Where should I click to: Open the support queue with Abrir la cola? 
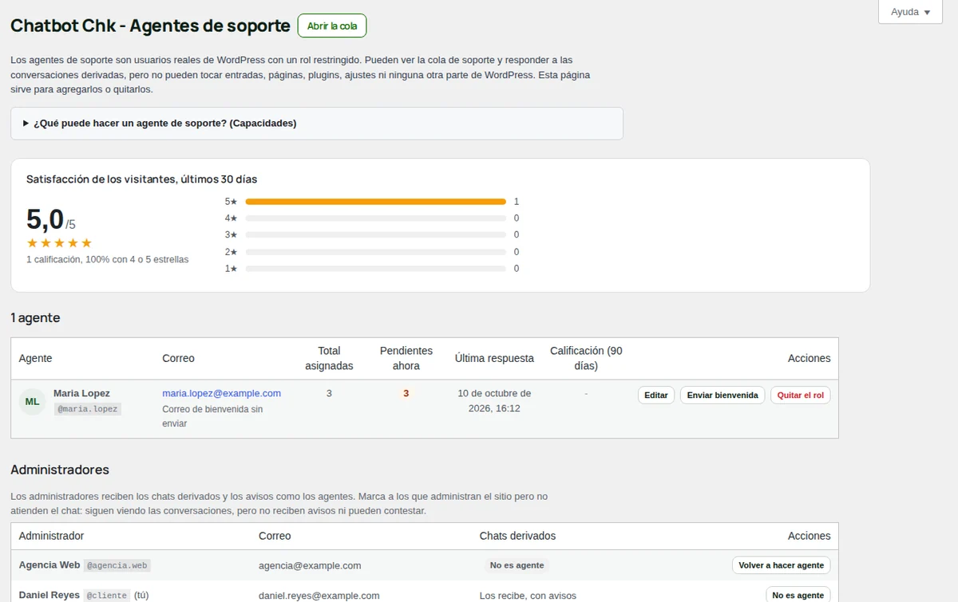pos(332,26)
